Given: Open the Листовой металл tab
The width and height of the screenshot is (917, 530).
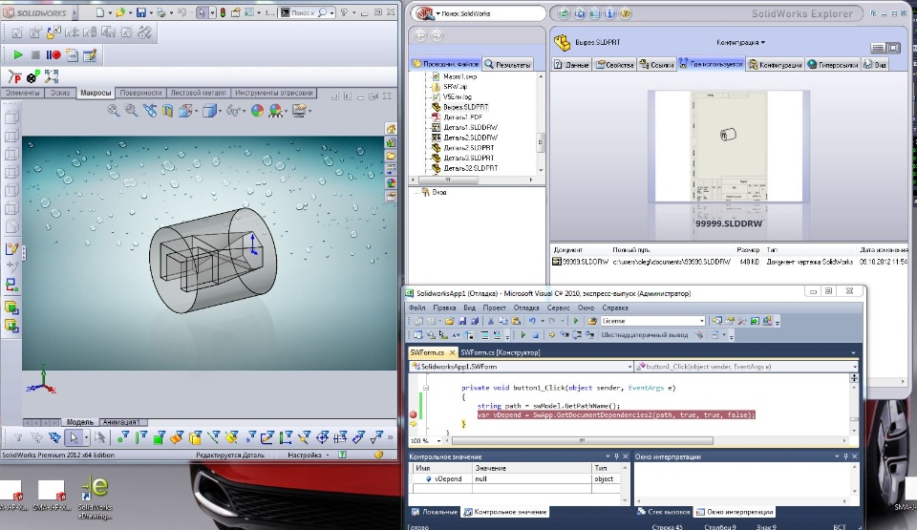Looking at the screenshot, I should [x=198, y=93].
